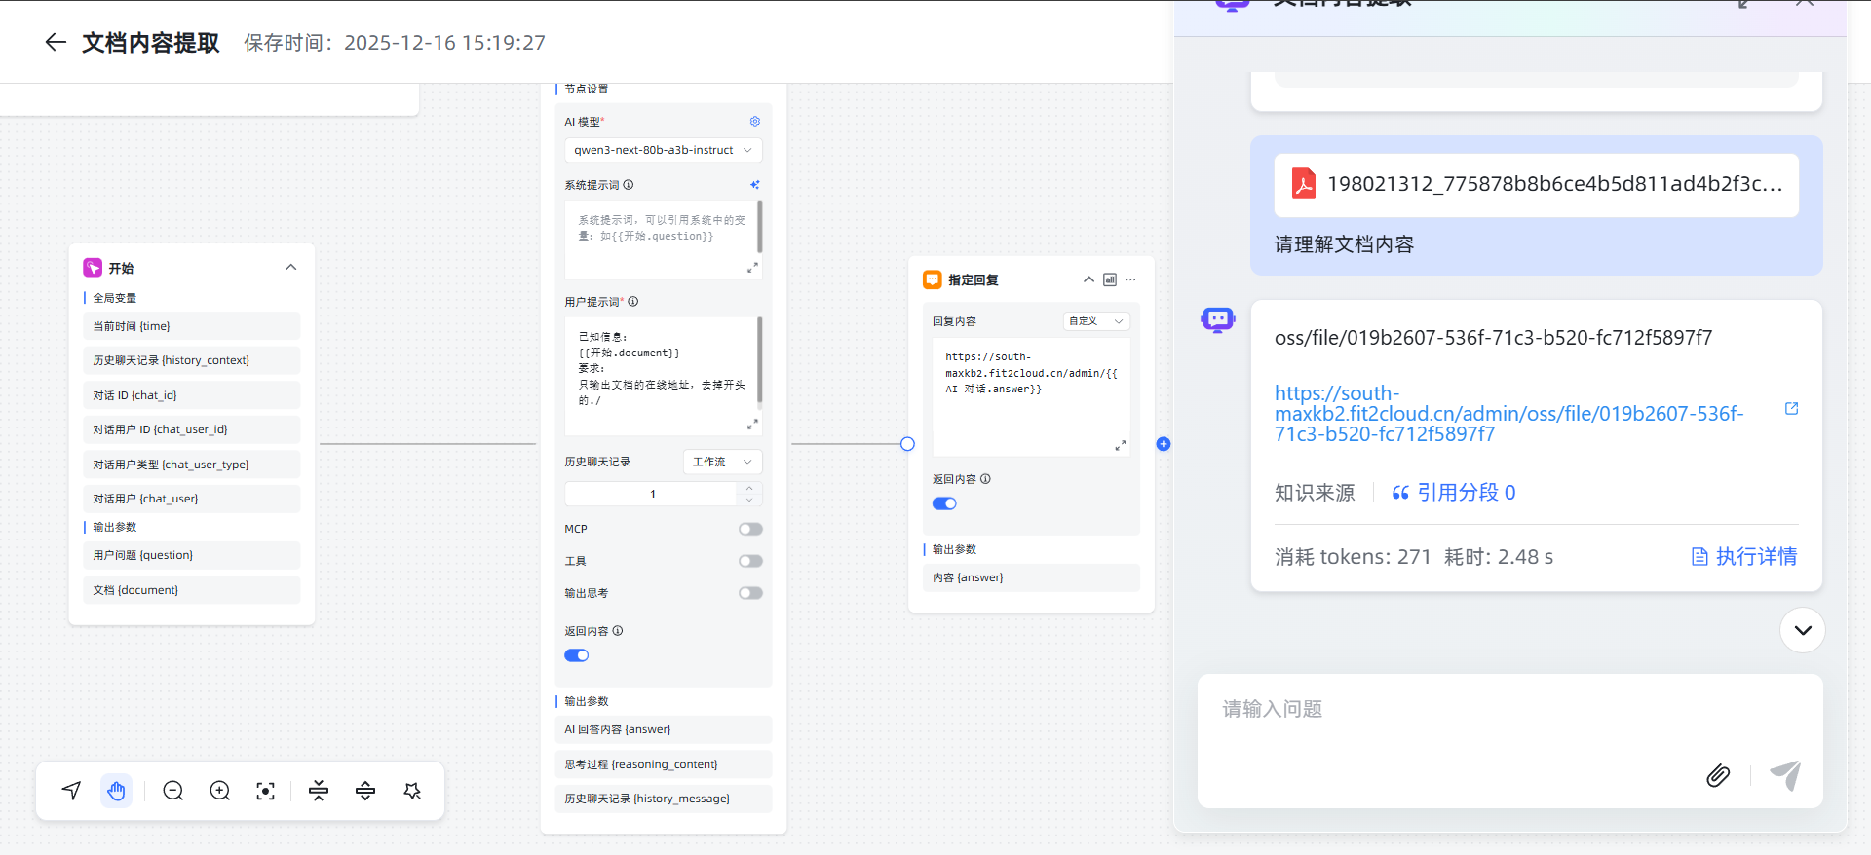1871x855 pixels.
Task: Click the attach file paperclip icon
Action: (1718, 775)
